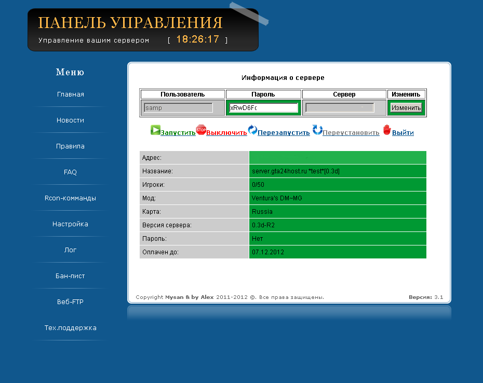Click server name server.gta24host.ru *test*[0.3d]
The image size is (483, 383).
296,171
